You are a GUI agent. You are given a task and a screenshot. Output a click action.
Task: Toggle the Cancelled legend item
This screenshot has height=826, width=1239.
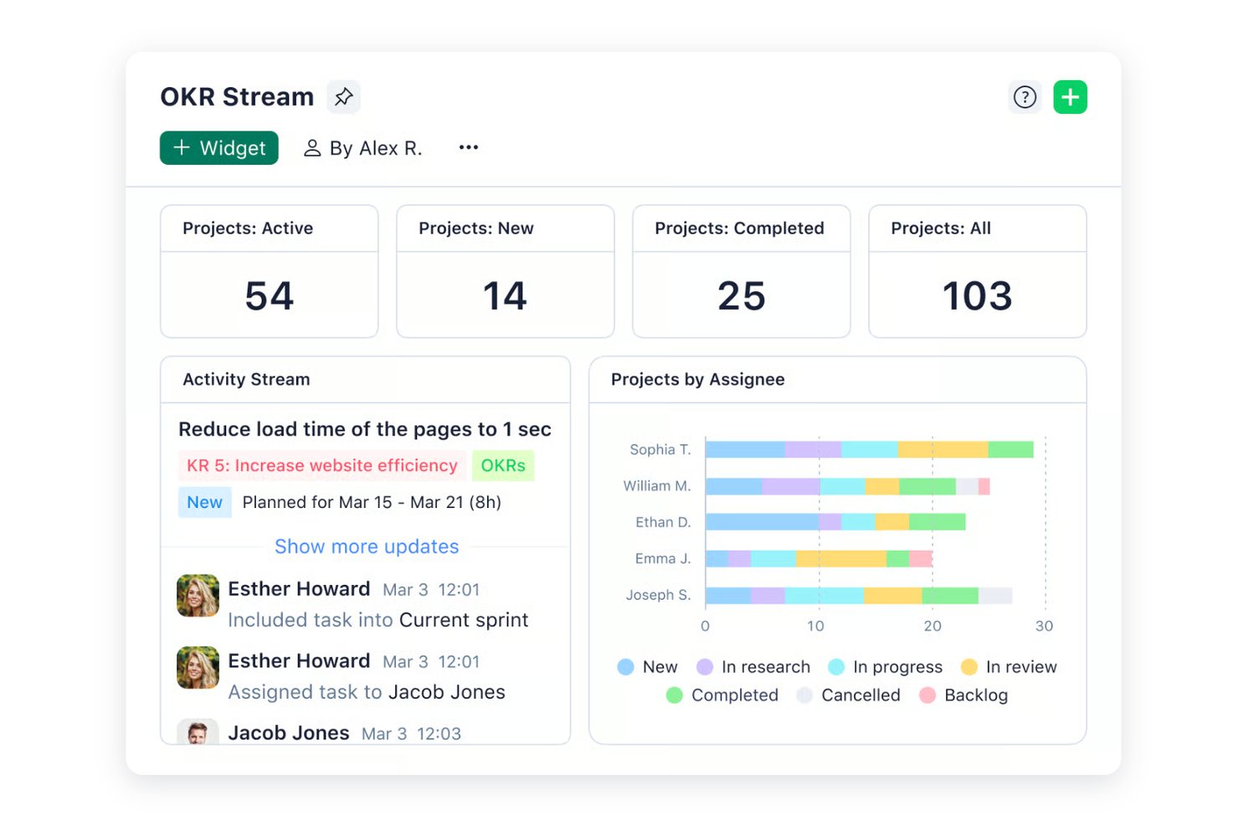[x=848, y=695]
